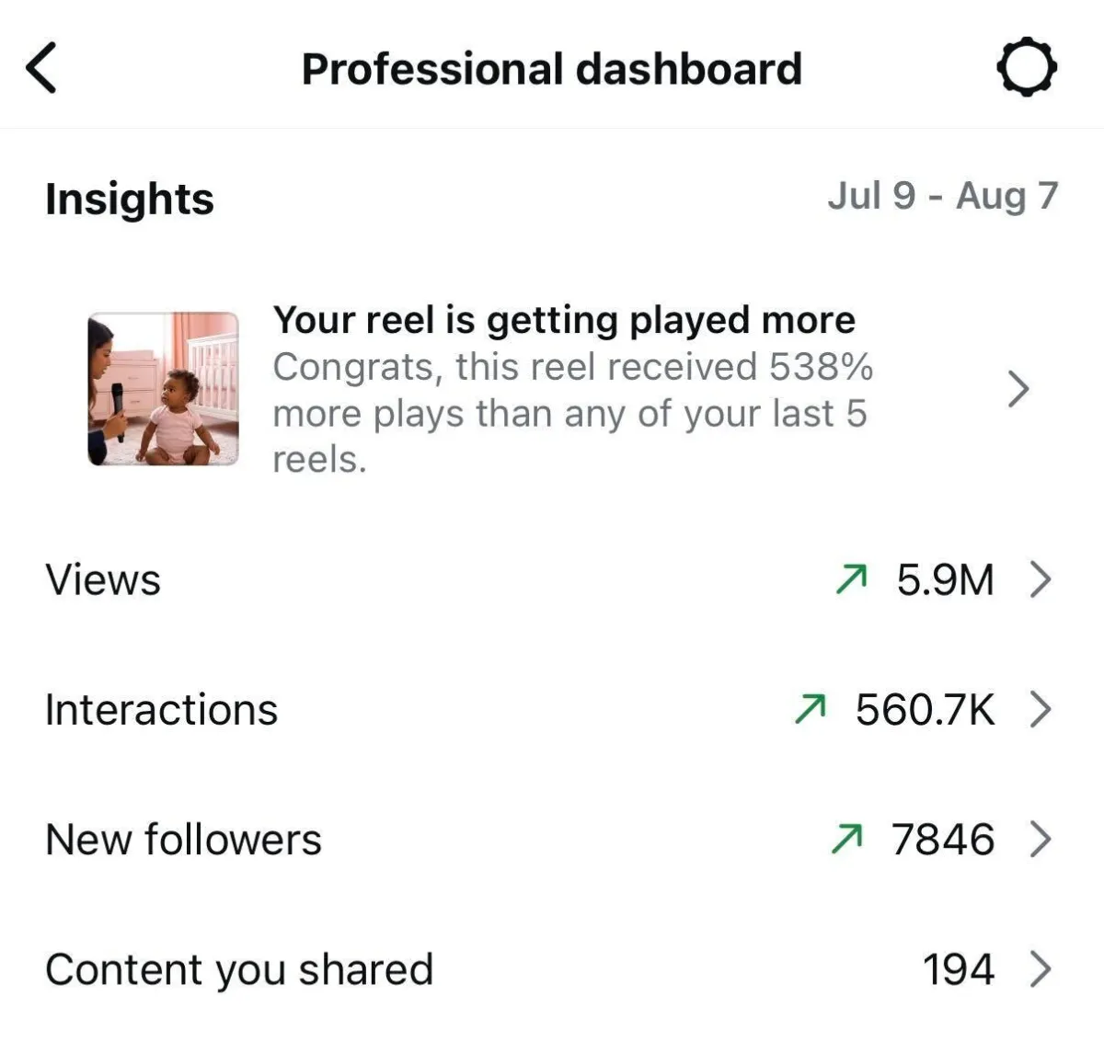Open the baby reel thumbnail
This screenshot has width=1104, height=1064.
(163, 389)
